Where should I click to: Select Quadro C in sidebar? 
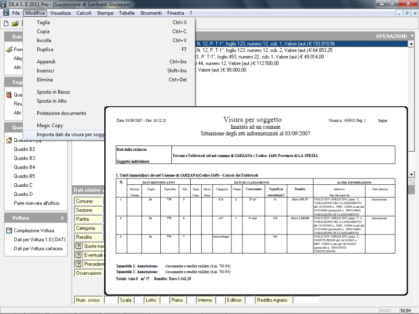coord(23,185)
